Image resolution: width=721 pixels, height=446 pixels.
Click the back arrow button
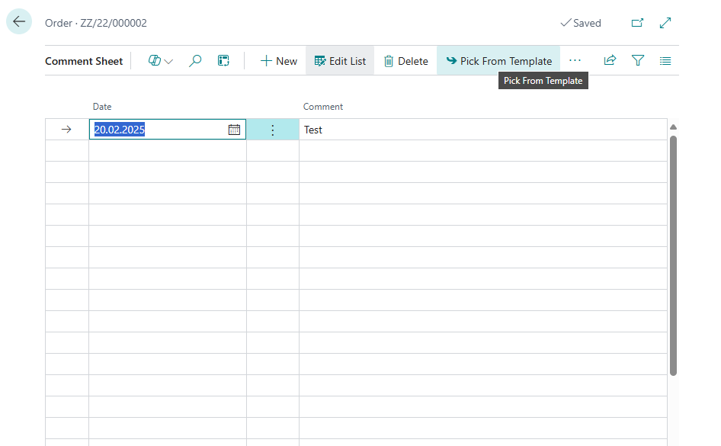(x=19, y=22)
